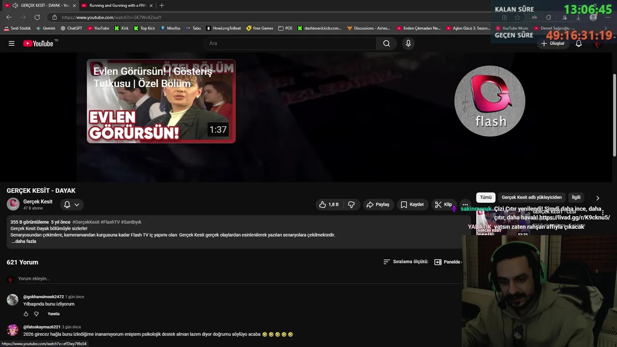Click the page vertical scrollbar
617x347 pixels.
(614, 115)
